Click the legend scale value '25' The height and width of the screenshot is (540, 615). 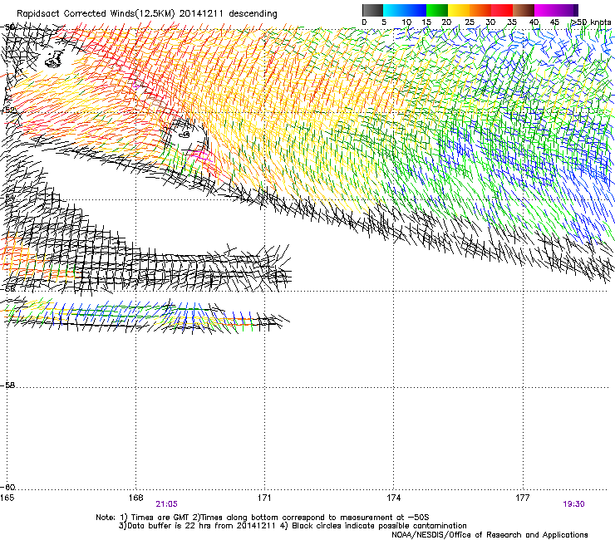point(470,22)
